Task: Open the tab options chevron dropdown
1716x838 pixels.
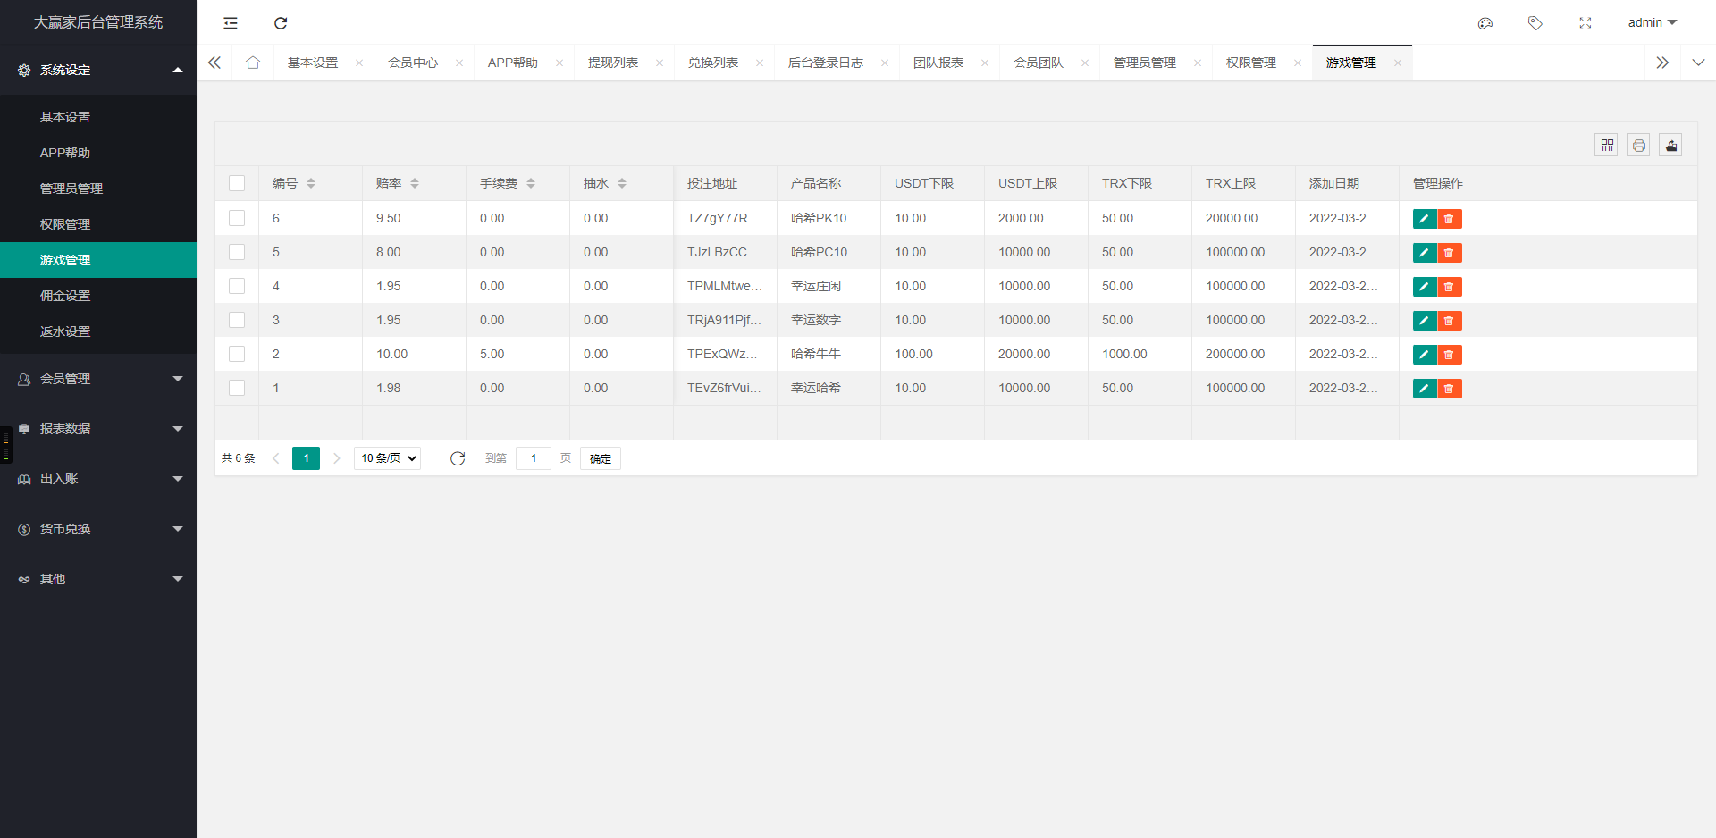Action: (x=1698, y=63)
